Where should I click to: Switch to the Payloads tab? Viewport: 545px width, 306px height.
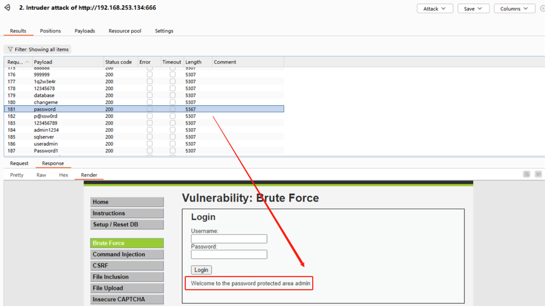tap(85, 31)
